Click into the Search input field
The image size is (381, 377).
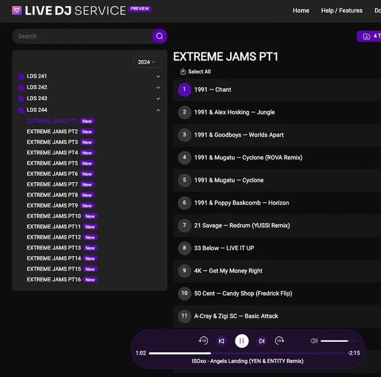tap(82, 36)
